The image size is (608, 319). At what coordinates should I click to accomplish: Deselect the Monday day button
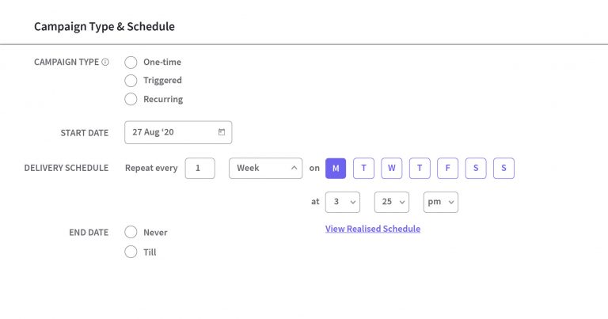336,169
